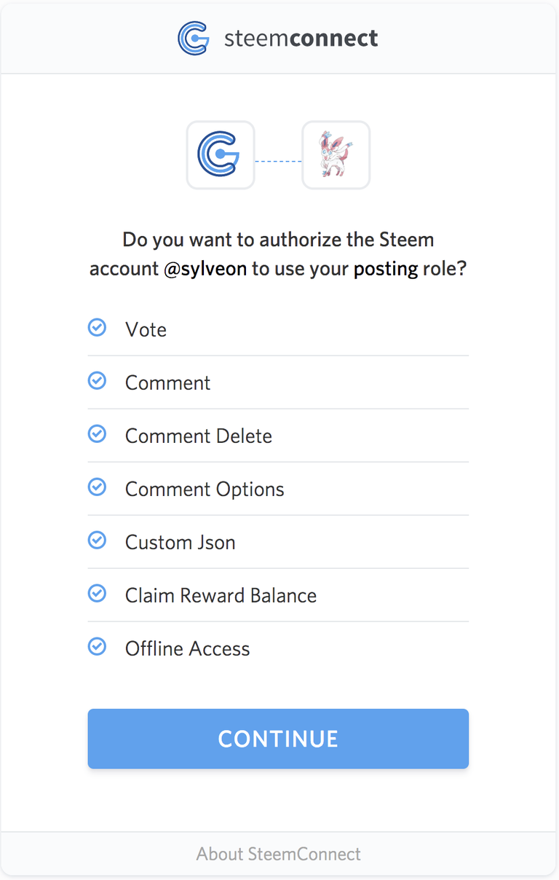Select the Offline Access permission label
Image resolution: width=559 pixels, height=880 pixels.
coord(187,648)
